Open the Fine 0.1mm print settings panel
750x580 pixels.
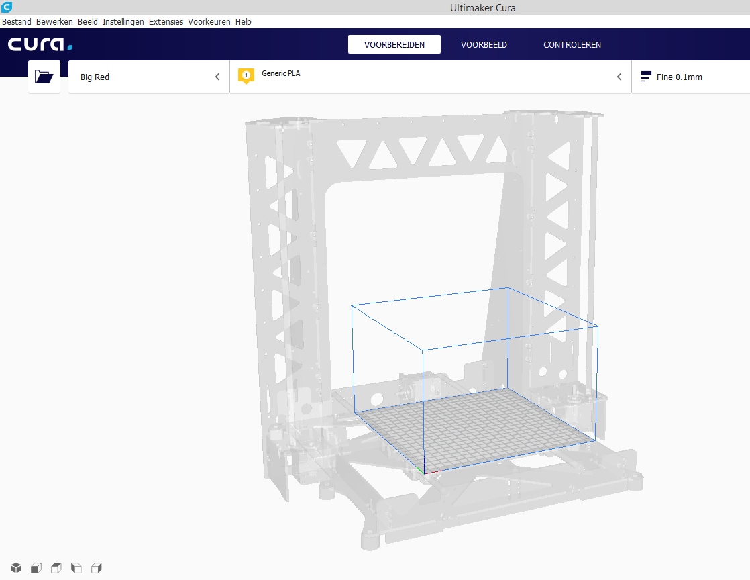pyautogui.click(x=691, y=77)
